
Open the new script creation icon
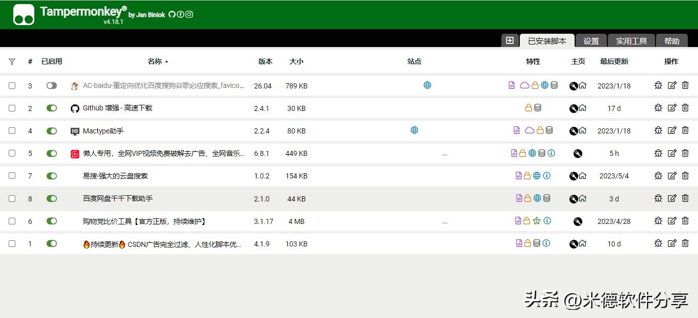510,40
